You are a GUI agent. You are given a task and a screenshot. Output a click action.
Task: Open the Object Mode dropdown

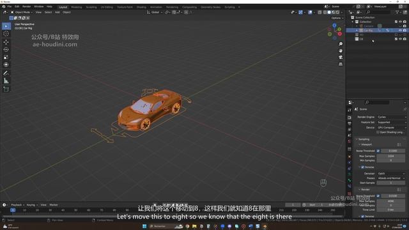(22, 12)
